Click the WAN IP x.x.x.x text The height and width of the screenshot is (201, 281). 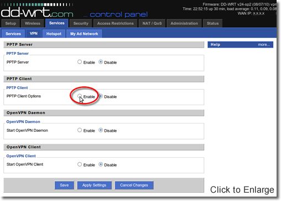click(x=251, y=13)
